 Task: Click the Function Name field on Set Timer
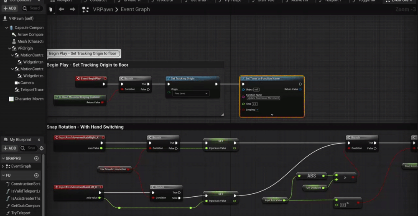click(x=263, y=98)
